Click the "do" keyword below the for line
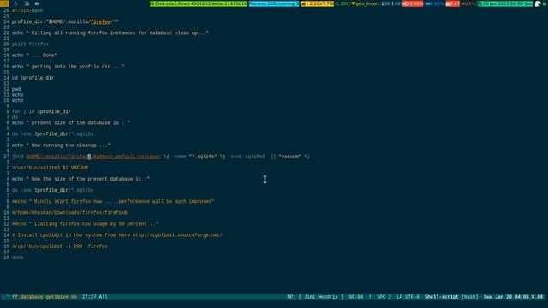This screenshot has width=548, height=308. 15,117
